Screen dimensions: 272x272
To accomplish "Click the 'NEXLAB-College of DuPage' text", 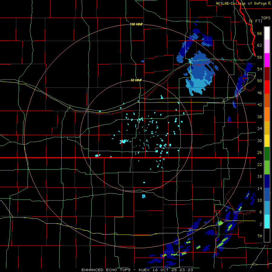I will click(241, 3).
